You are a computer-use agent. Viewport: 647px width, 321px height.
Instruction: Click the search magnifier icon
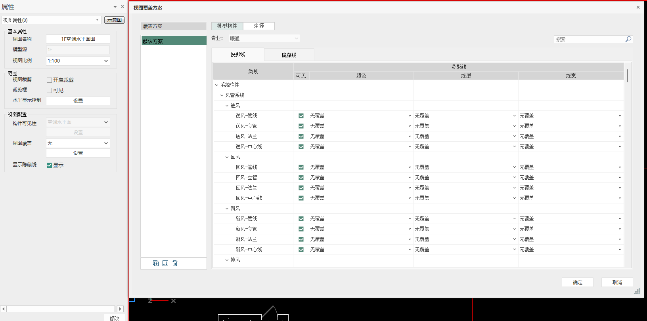click(x=628, y=39)
